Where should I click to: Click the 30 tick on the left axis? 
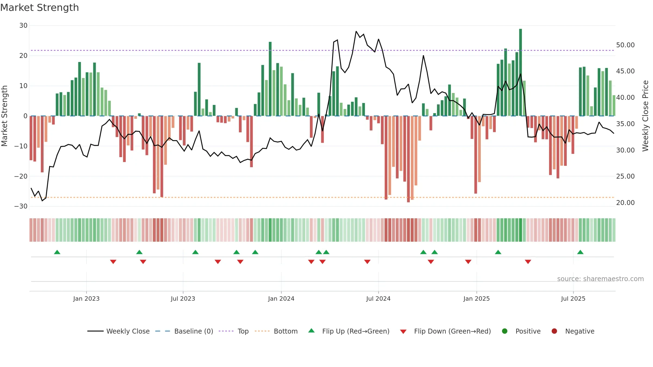tap(23, 26)
